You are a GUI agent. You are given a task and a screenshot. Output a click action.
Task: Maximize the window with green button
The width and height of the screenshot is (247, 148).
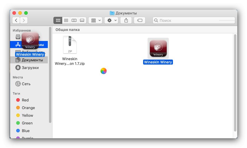[x=26, y=13]
